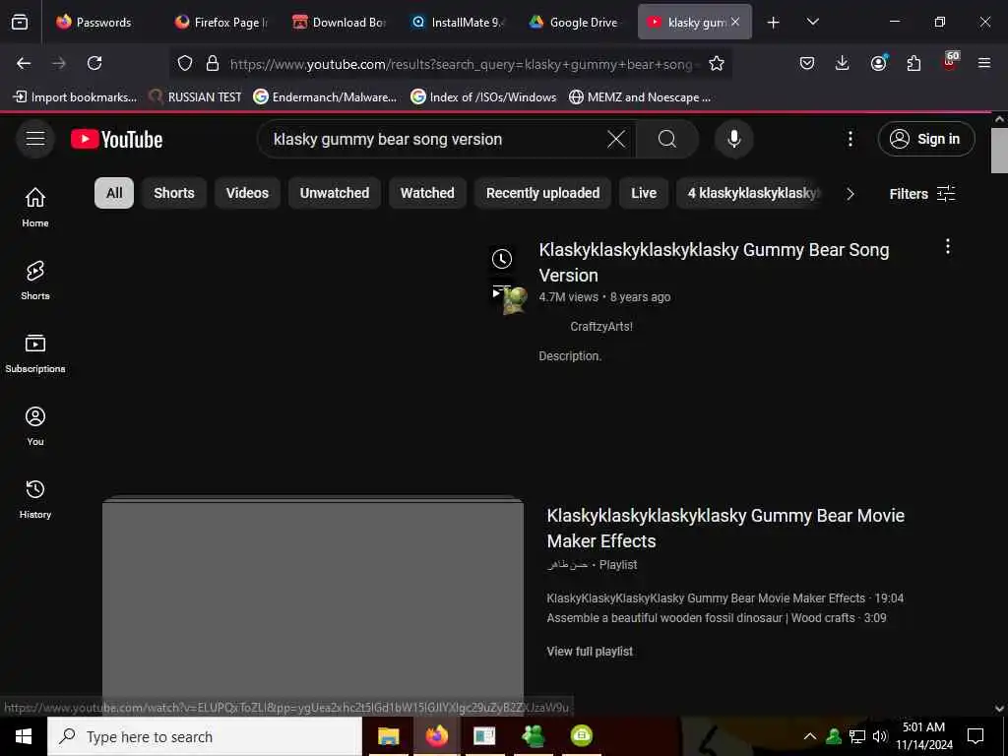This screenshot has width=1008, height=756.
Task: Click the browser URL address bar
Action: click(x=462, y=64)
